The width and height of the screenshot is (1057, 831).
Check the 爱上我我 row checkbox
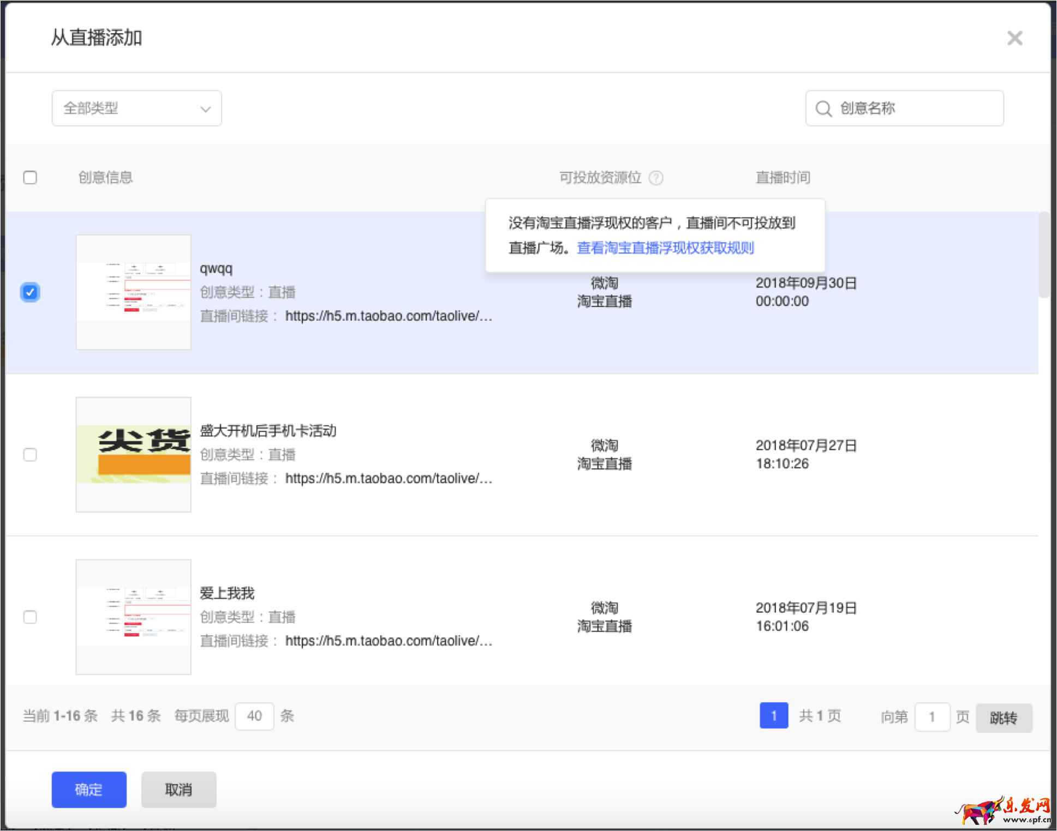30,617
